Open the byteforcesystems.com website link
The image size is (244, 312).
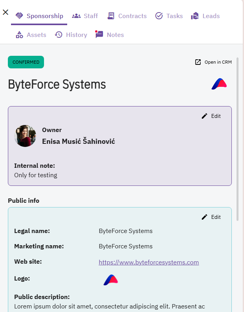click(x=149, y=262)
